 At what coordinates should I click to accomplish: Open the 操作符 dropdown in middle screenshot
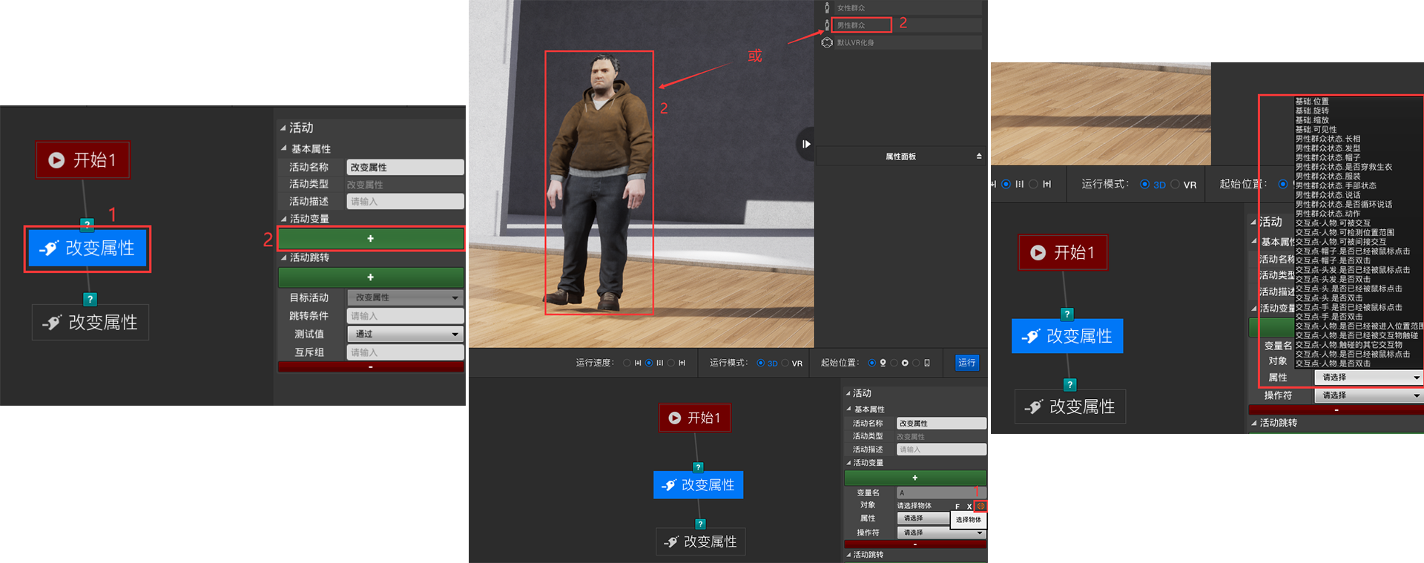tap(941, 533)
